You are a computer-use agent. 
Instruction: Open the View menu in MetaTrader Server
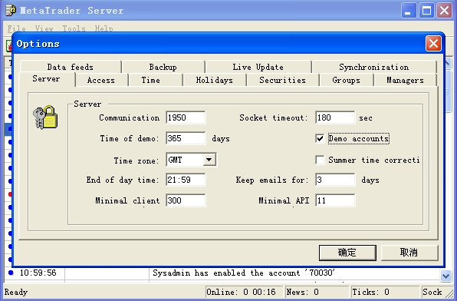click(44, 28)
